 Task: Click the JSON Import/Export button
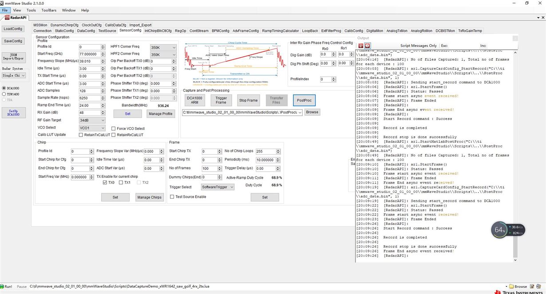pos(13,57)
